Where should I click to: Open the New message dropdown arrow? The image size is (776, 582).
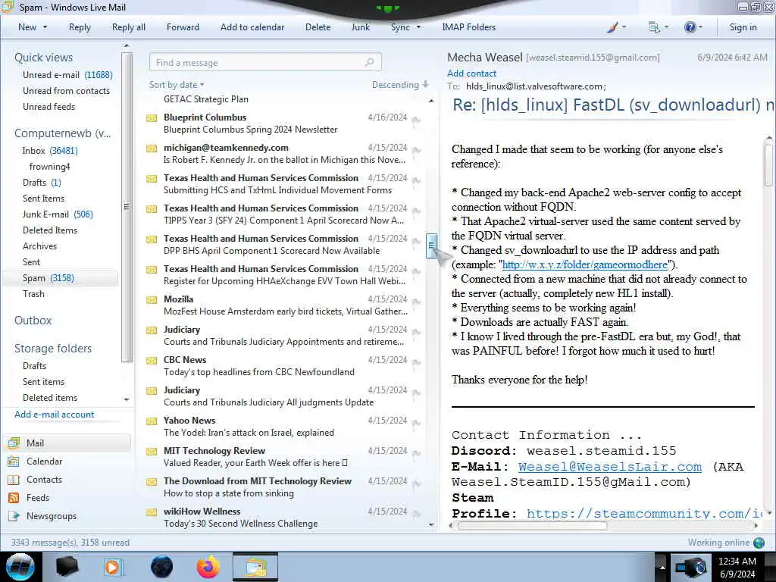45,27
